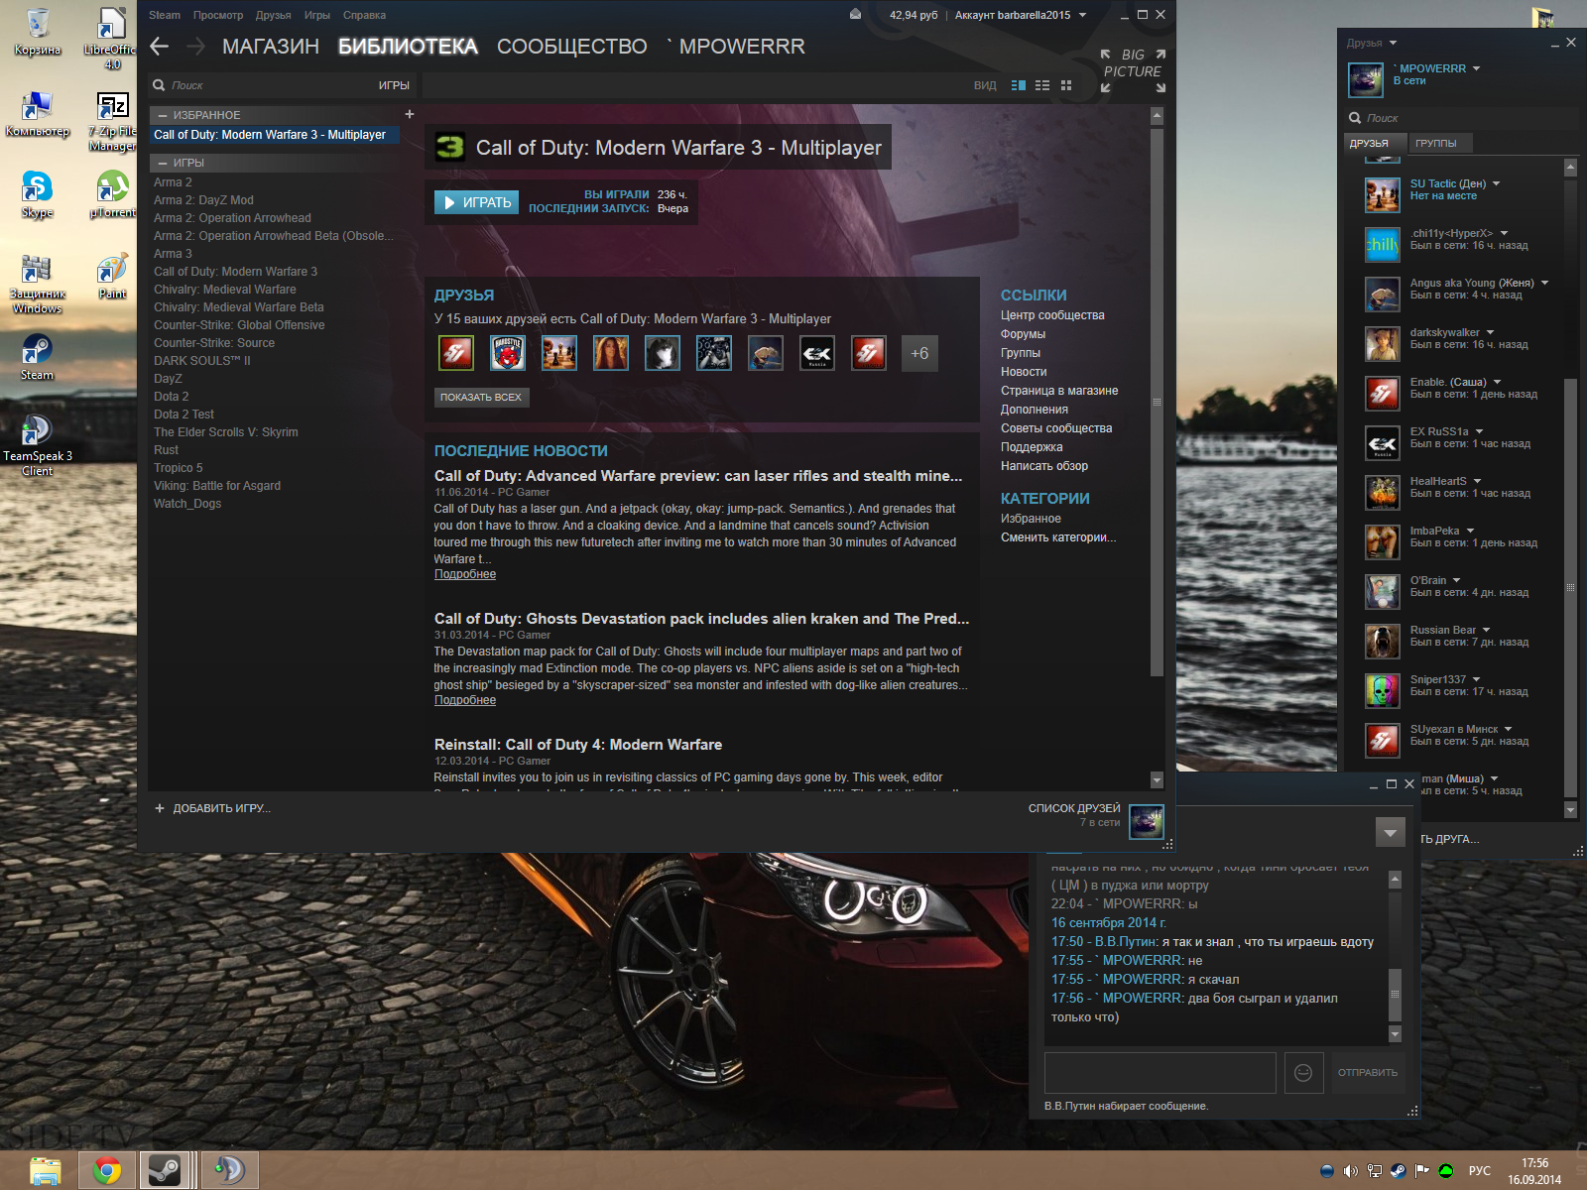
Task: Click the HealHeartS friend avatar
Action: [x=1382, y=493]
